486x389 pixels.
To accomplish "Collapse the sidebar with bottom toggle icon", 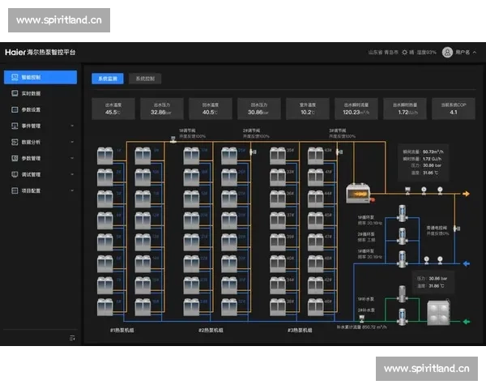I will pos(72,337).
